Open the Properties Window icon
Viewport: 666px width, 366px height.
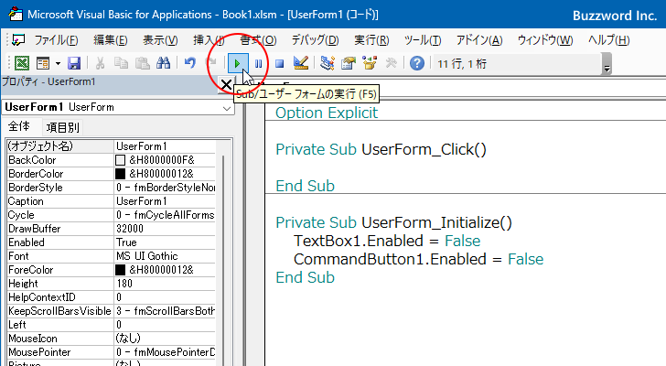pos(349,63)
